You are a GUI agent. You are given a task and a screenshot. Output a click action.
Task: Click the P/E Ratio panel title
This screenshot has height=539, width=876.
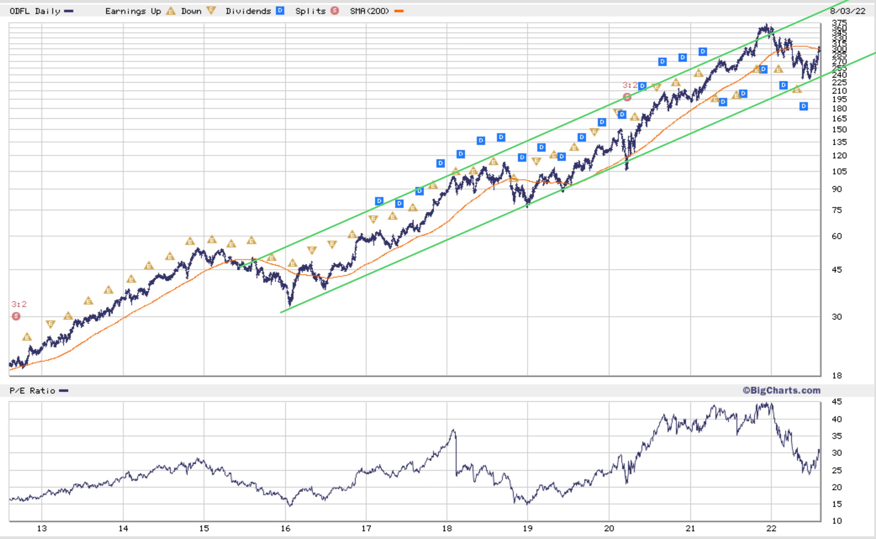pos(32,391)
